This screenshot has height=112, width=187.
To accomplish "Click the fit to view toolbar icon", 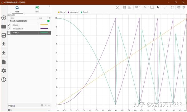I will coord(152,7).
